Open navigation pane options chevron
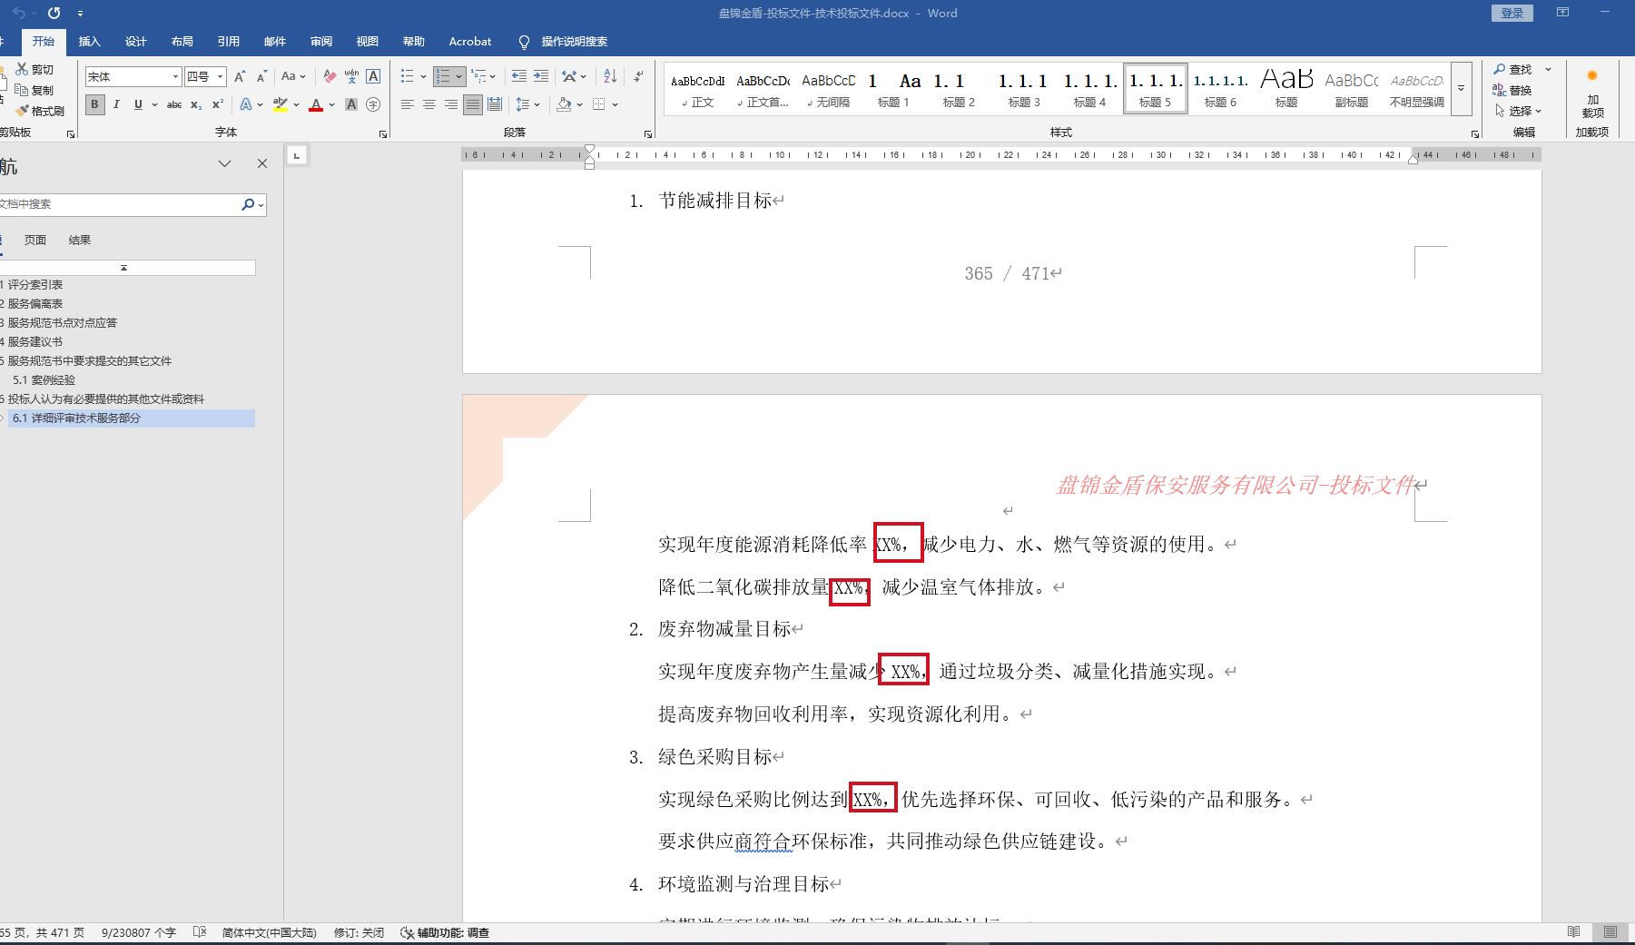 click(224, 163)
